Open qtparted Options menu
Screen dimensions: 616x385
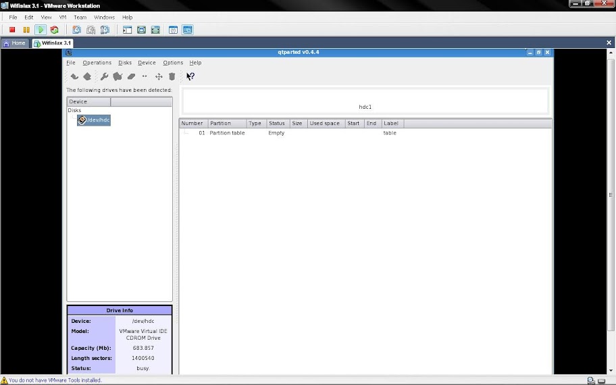173,62
